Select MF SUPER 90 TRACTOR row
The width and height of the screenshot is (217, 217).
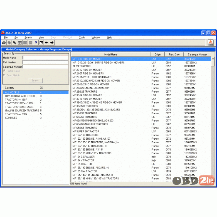click(x=141, y=131)
